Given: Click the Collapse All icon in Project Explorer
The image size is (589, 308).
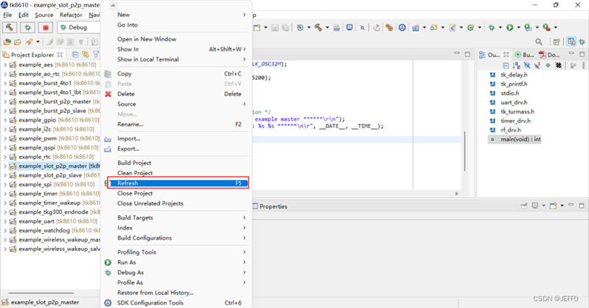Looking at the screenshot, I should tap(75, 55).
